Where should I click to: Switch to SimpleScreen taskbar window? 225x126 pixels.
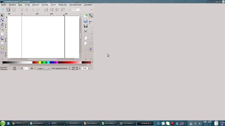(x=73, y=123)
